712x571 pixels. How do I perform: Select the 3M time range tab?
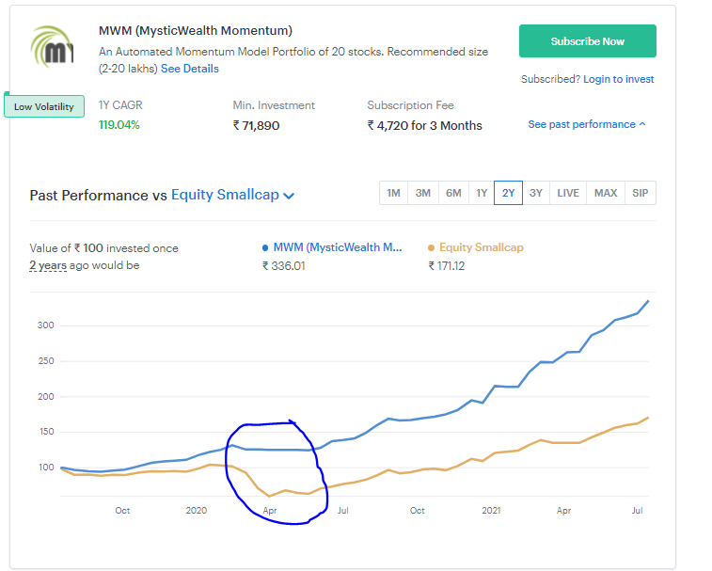click(x=422, y=193)
